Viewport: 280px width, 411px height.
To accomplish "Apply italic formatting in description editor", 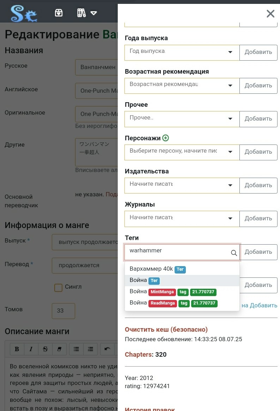I will (x=31, y=349).
